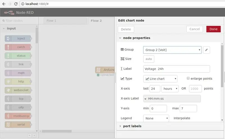Click the Edit chart node title
This screenshot has width=225, height=139.
131,20
